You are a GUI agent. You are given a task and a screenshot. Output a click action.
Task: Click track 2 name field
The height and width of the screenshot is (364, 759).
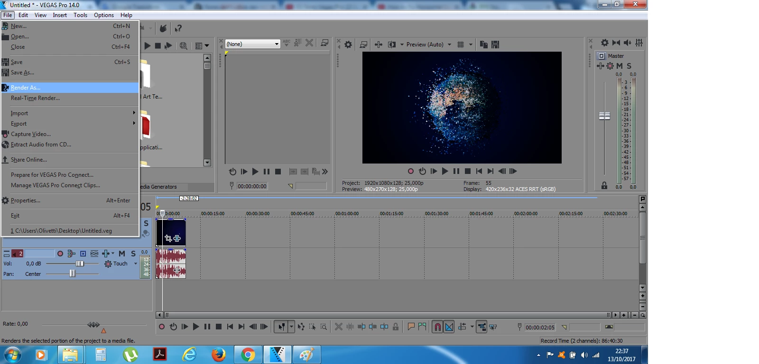click(x=39, y=254)
